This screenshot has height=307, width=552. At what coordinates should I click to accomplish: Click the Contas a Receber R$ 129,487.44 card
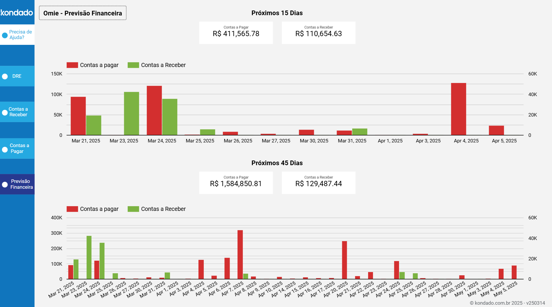[318, 183]
